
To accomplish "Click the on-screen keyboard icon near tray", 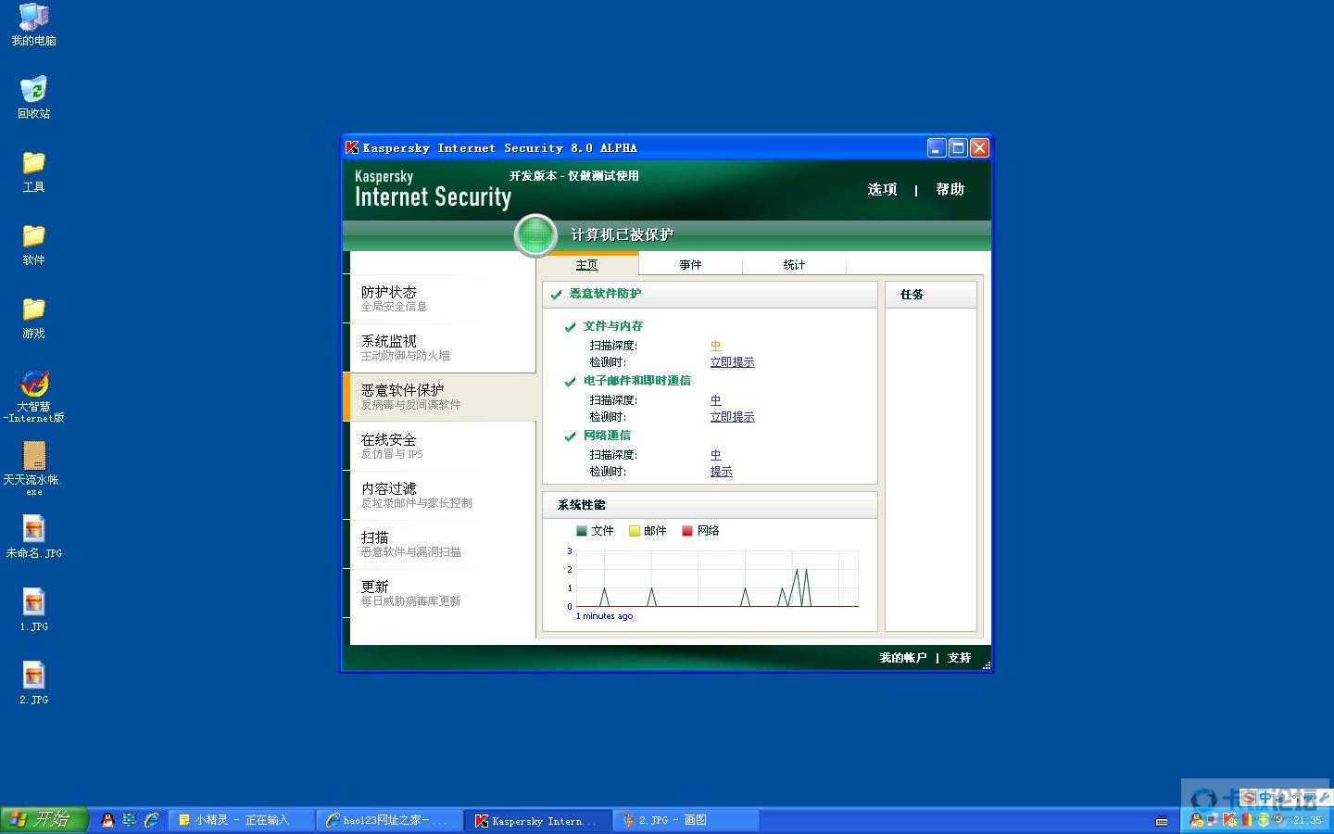I will click(1162, 821).
